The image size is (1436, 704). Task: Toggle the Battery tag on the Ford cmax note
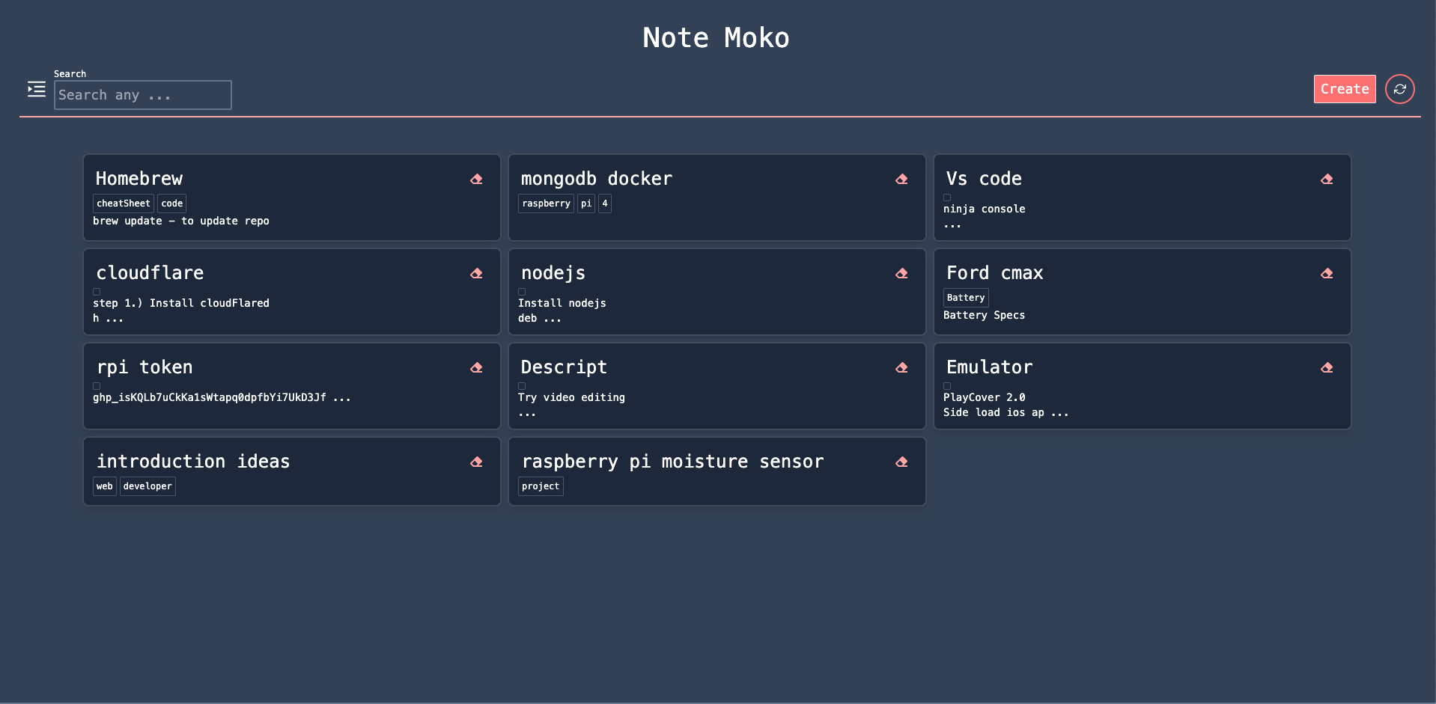click(965, 298)
